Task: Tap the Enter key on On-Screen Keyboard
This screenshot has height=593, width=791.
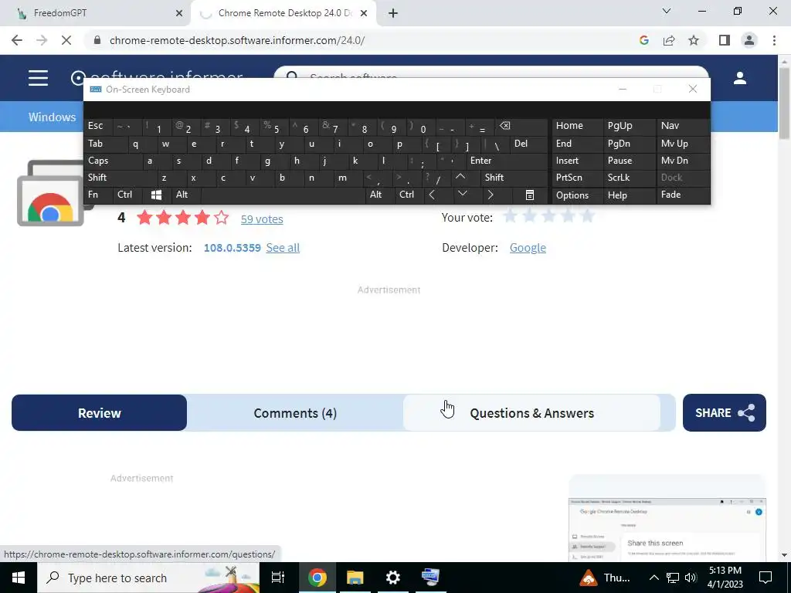Action: [507, 161]
